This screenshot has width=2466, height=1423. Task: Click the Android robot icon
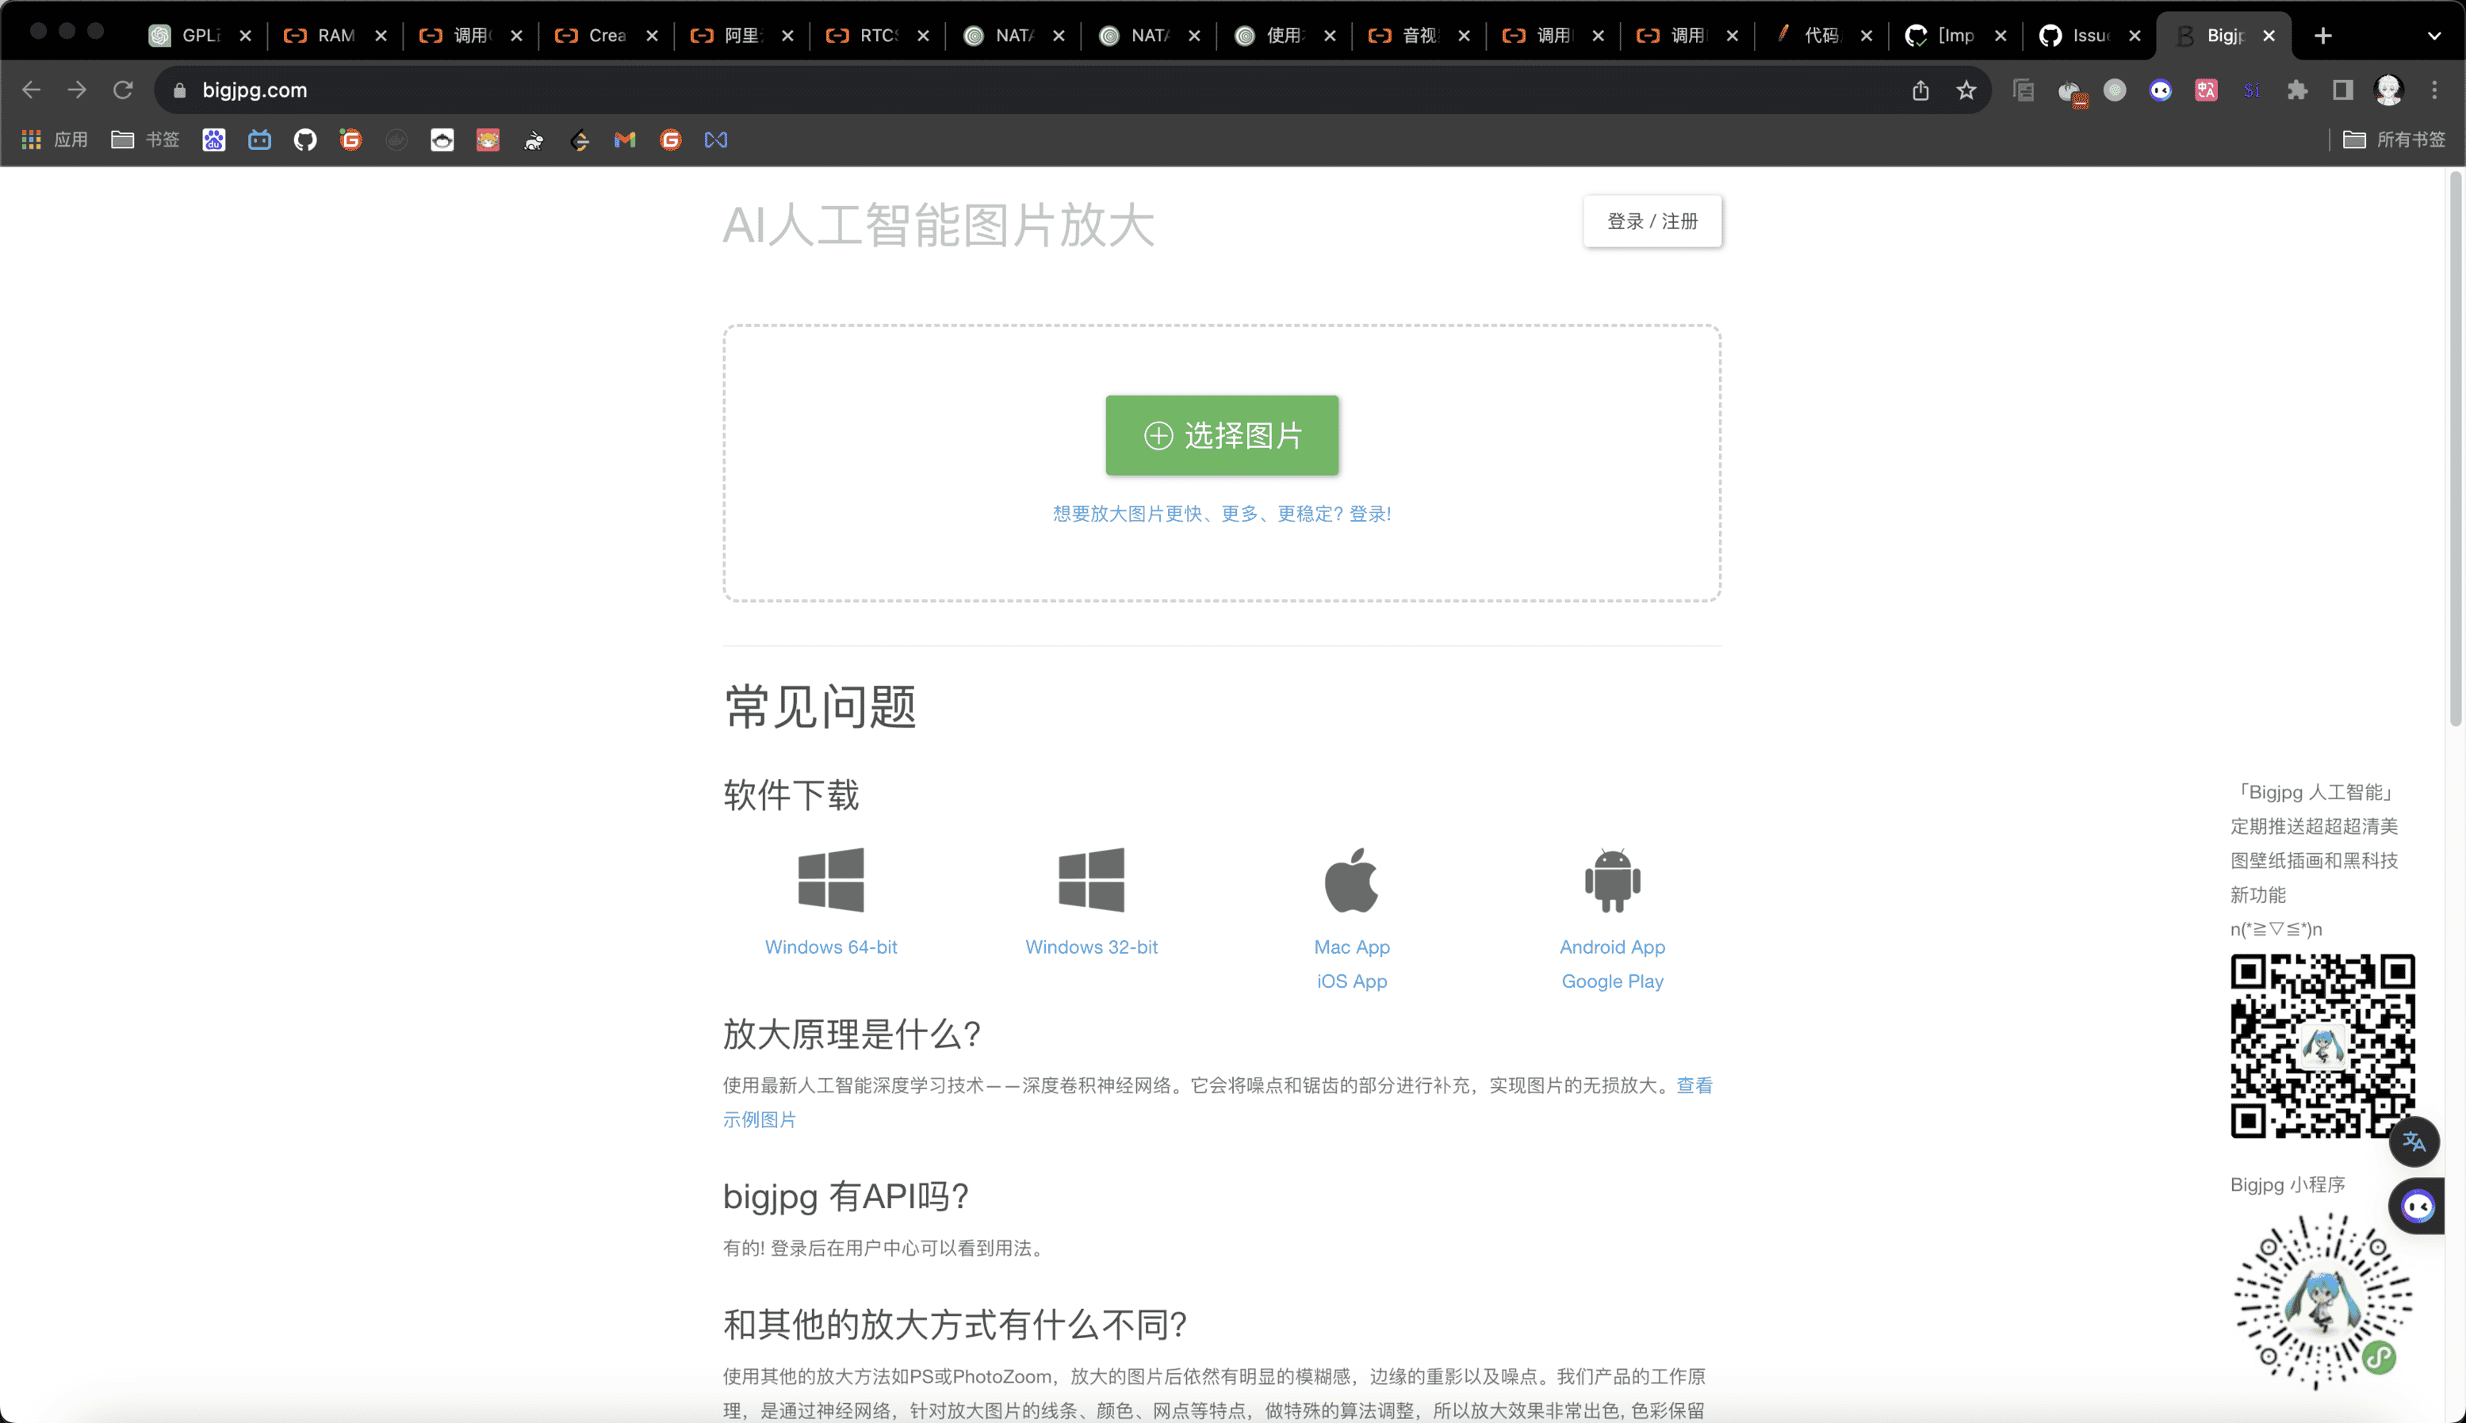click(1612, 880)
